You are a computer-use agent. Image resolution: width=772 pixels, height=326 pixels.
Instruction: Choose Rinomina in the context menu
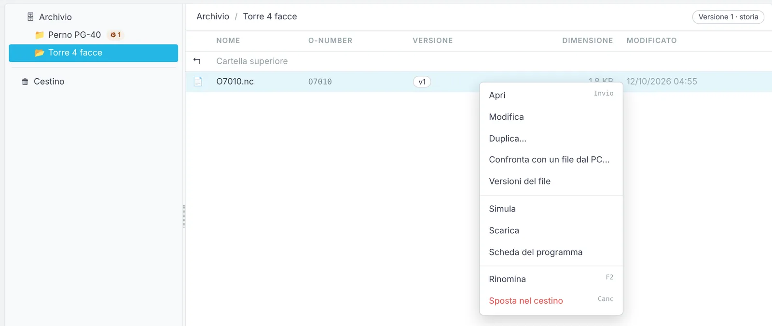(551, 279)
